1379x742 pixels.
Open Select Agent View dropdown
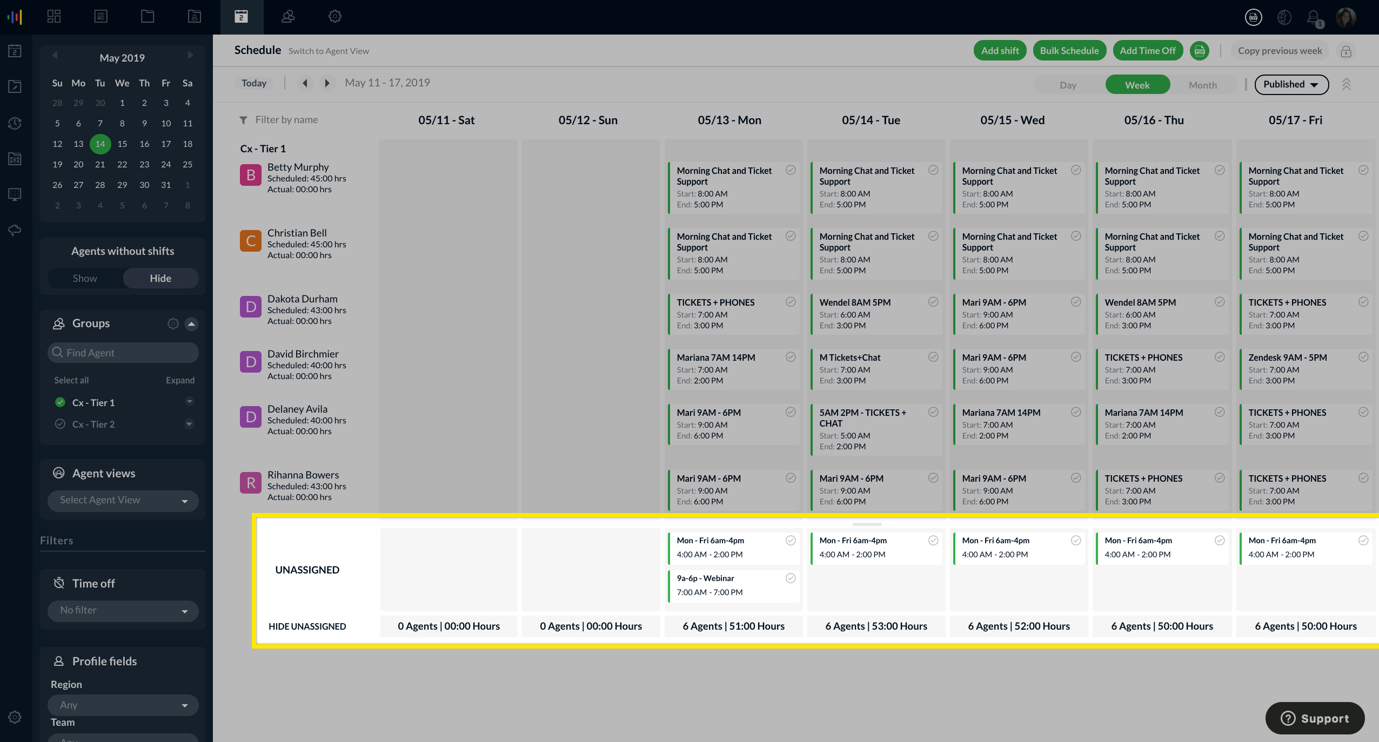tap(123, 501)
